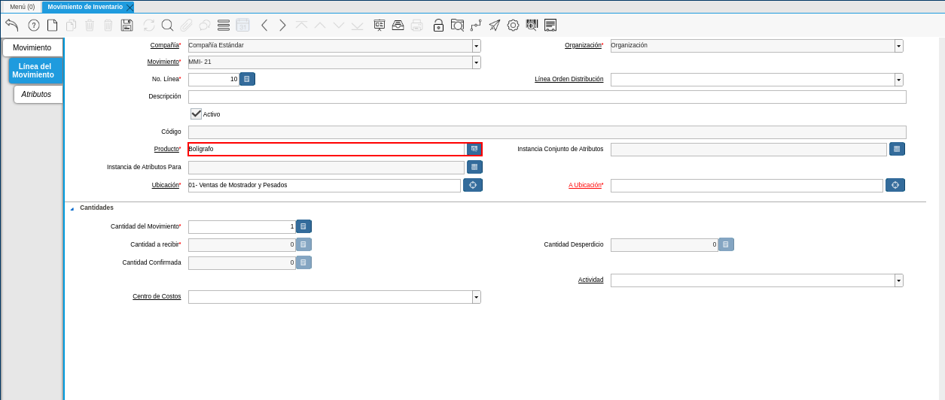Click the Descripción text field

(547, 97)
